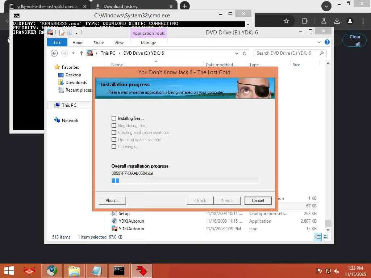The height and width of the screenshot is (278, 371).
Task: Open the cmd.exe window system icon
Action: (x=17, y=16)
